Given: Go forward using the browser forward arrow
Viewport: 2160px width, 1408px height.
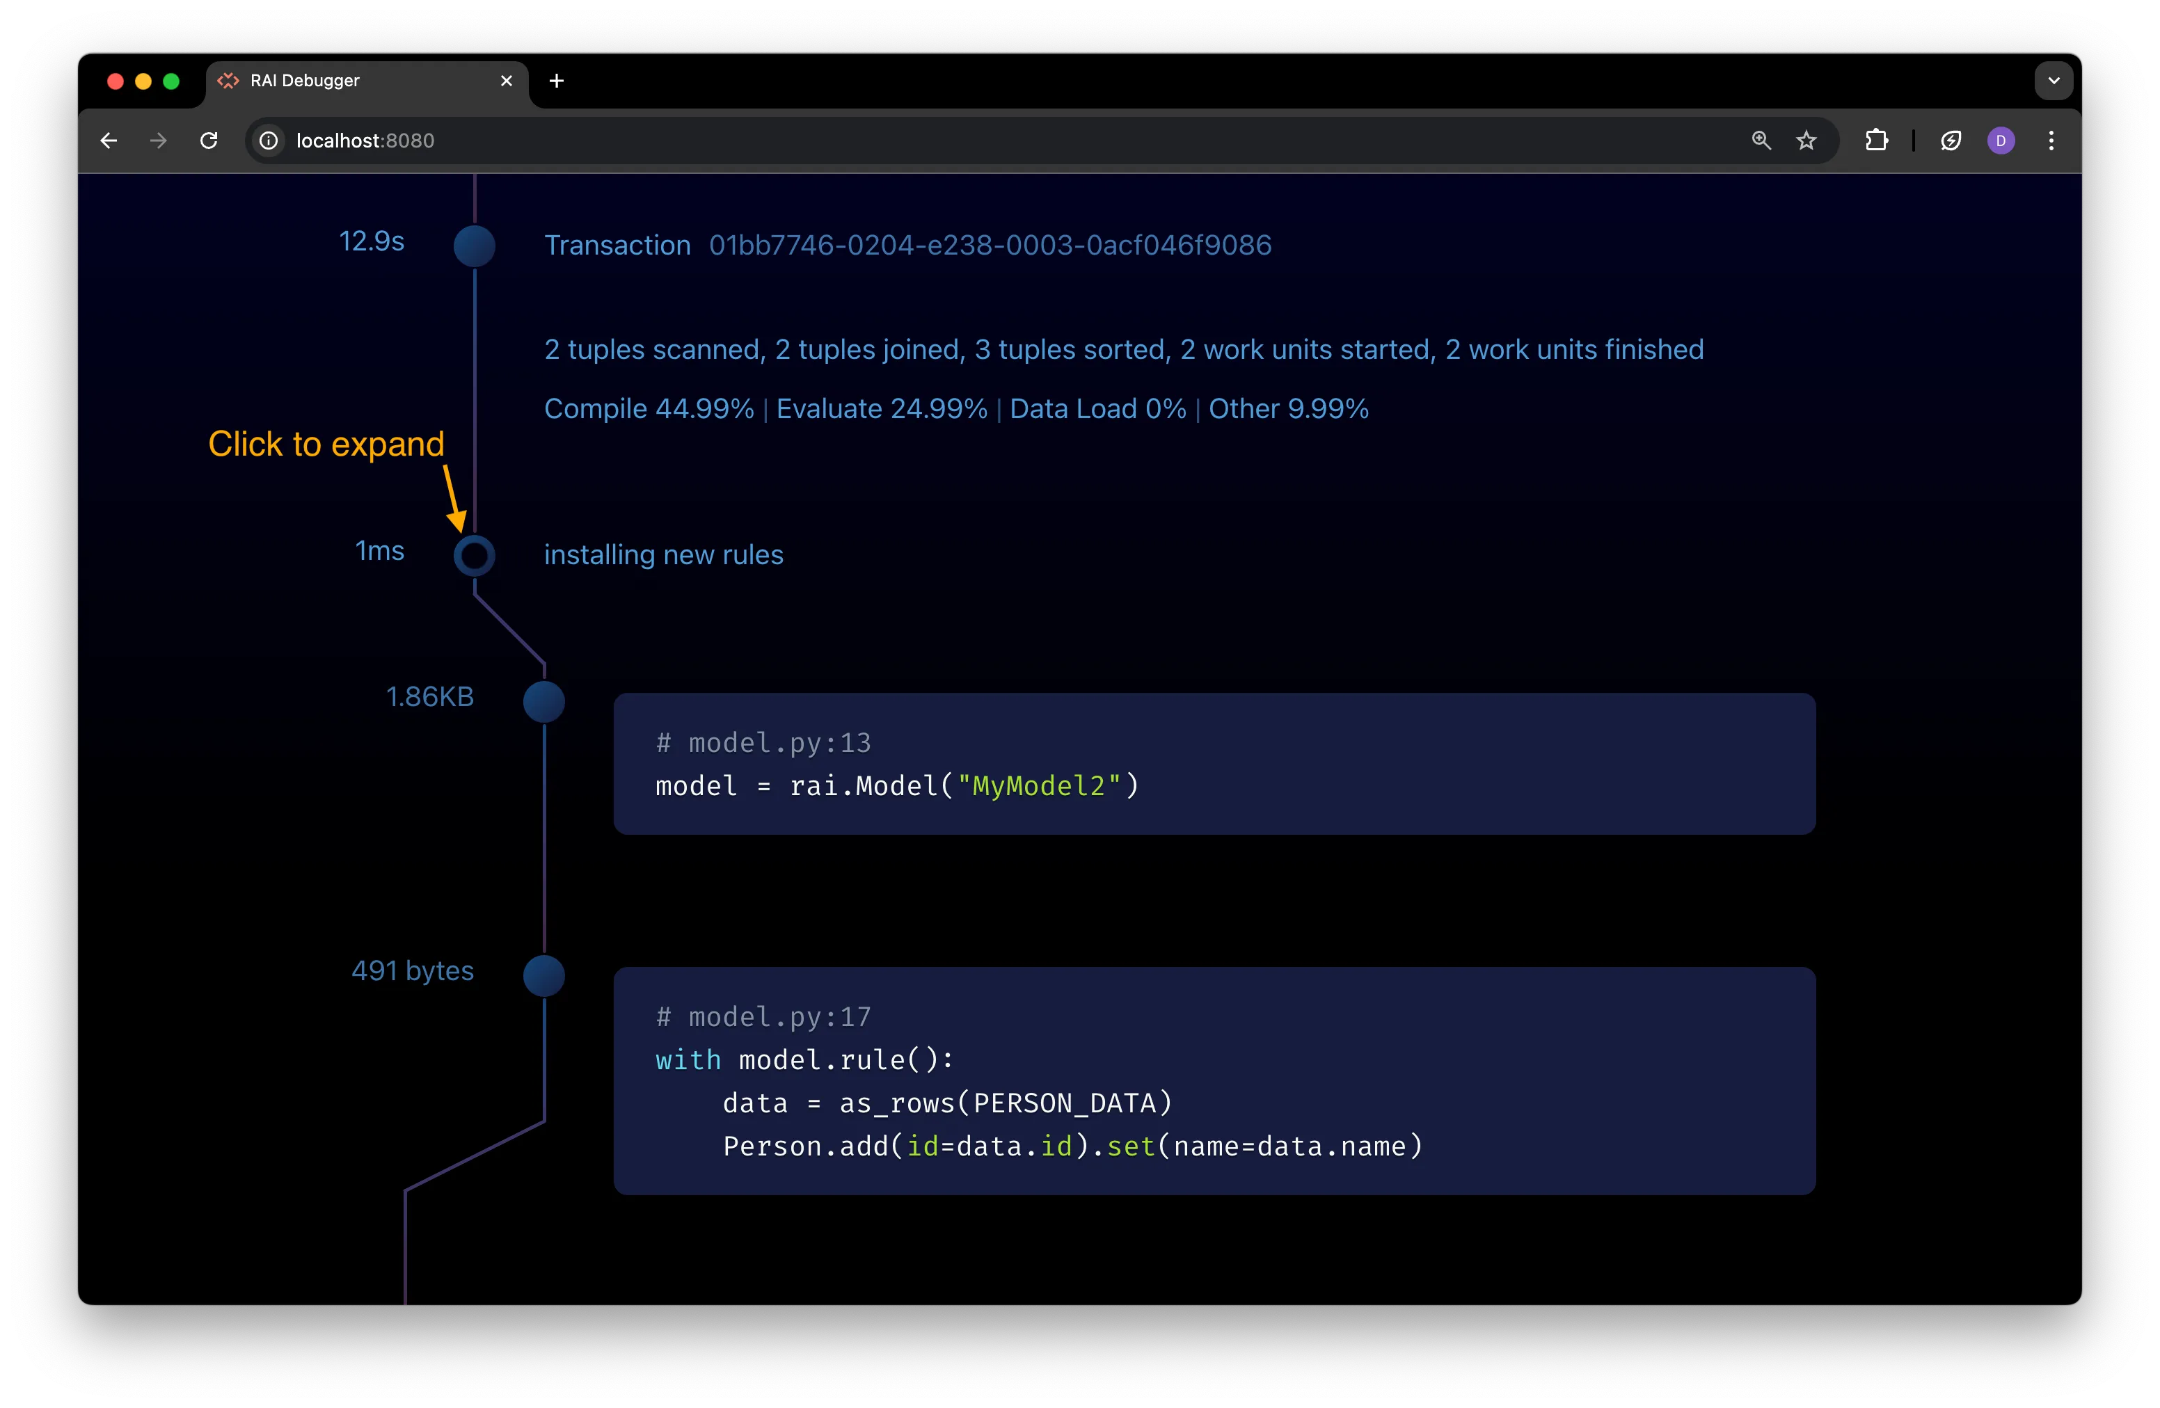Looking at the screenshot, I should (x=159, y=141).
